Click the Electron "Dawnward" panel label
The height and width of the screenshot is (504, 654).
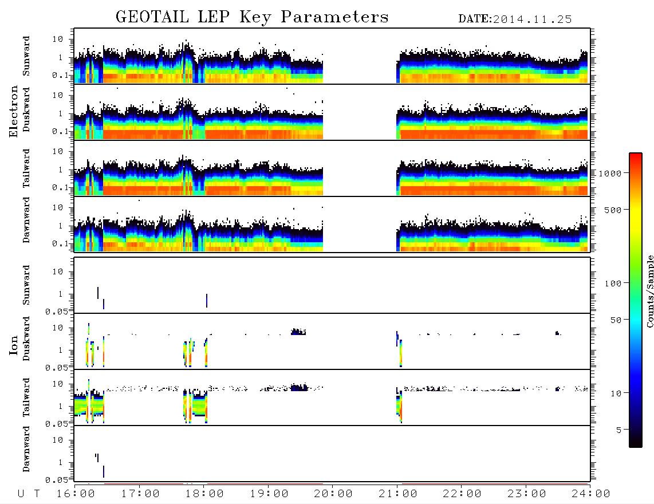26,220
